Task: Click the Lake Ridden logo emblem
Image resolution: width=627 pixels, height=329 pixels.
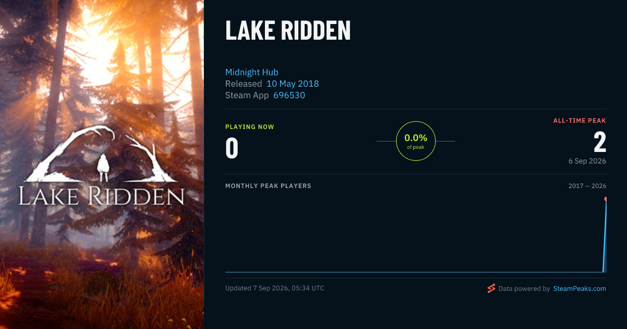Action: pos(102,167)
